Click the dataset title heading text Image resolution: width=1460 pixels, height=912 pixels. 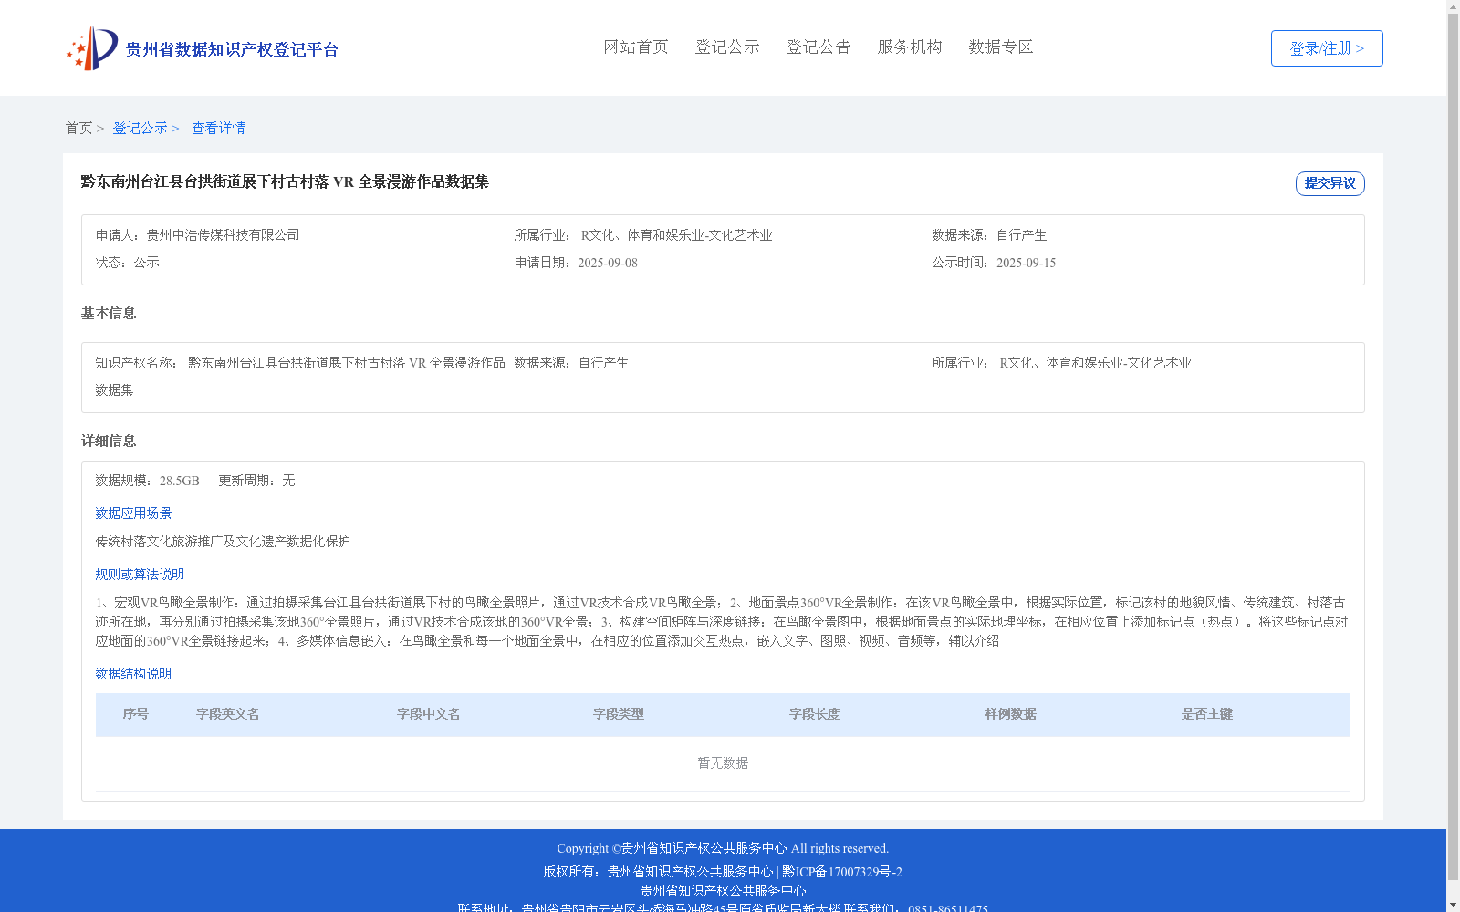[285, 182]
